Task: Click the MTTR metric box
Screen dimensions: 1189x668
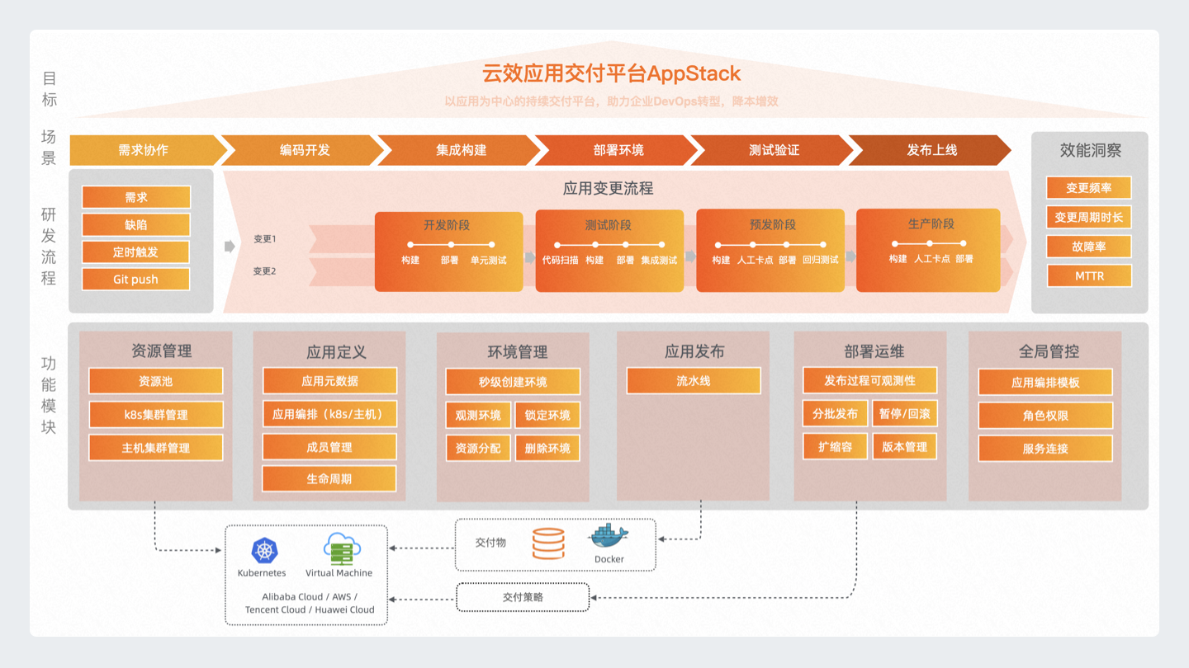Action: (x=1089, y=275)
